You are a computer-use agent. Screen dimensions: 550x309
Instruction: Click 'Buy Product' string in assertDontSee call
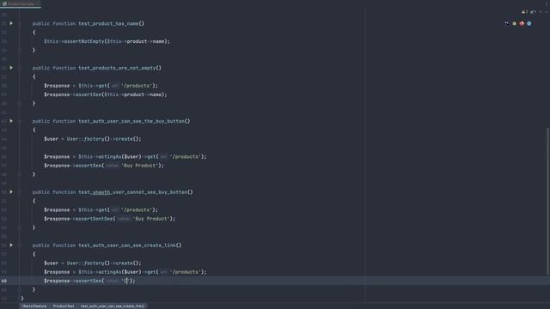[x=151, y=219]
